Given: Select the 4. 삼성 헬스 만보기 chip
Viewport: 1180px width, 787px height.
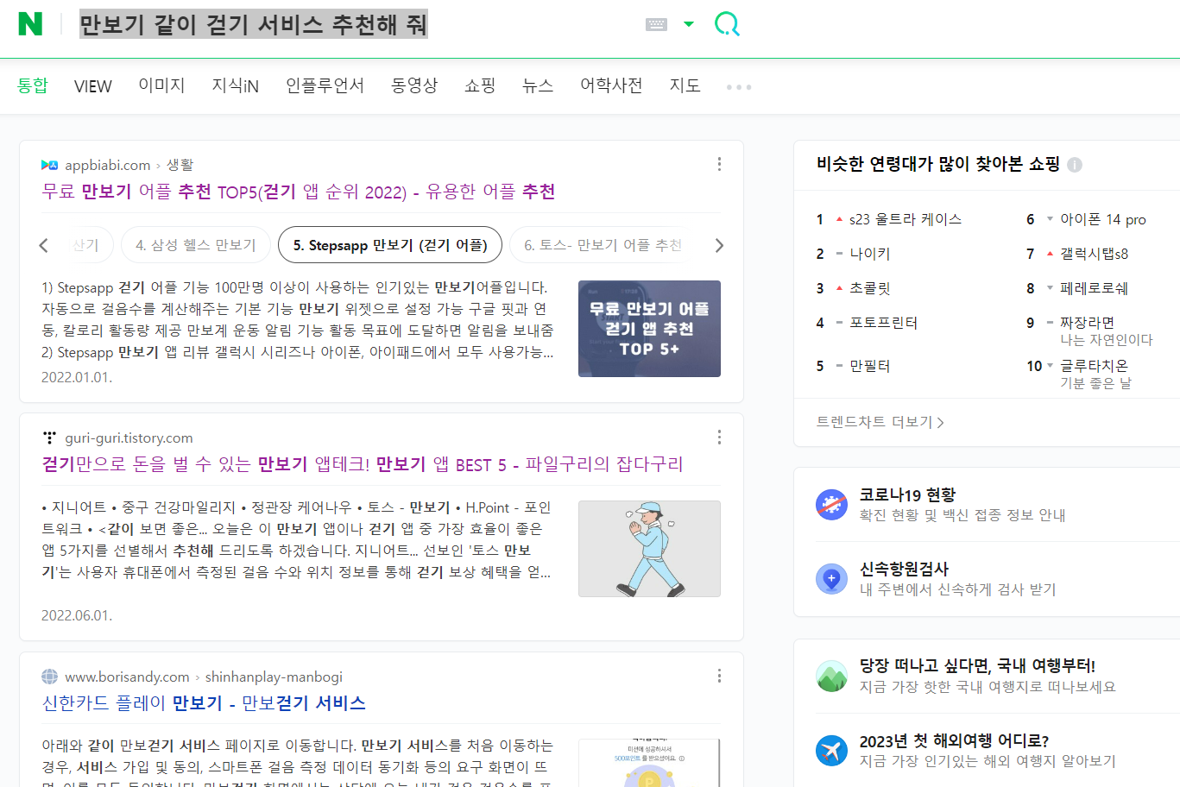Looking at the screenshot, I should 196,245.
